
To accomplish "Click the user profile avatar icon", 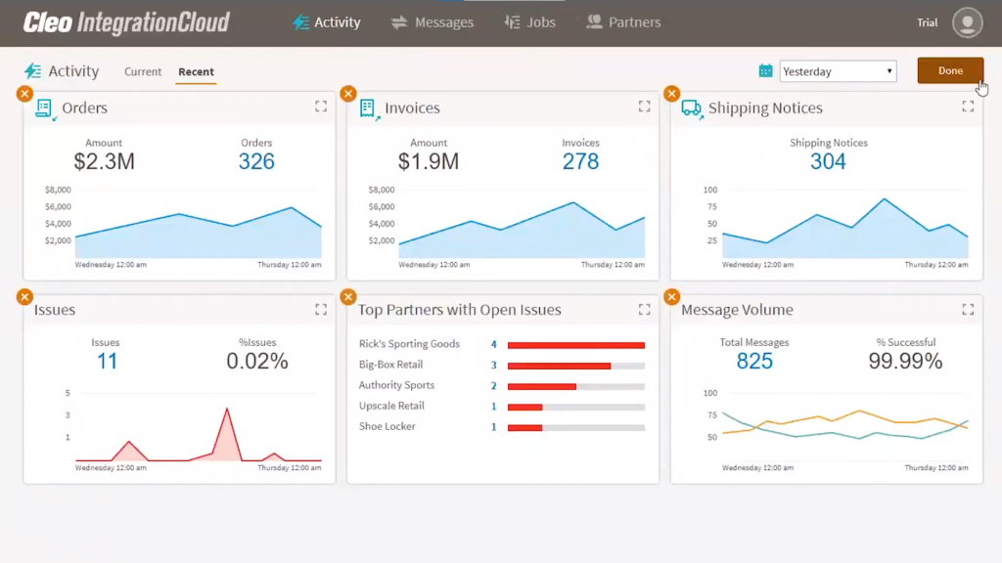I will click(967, 22).
